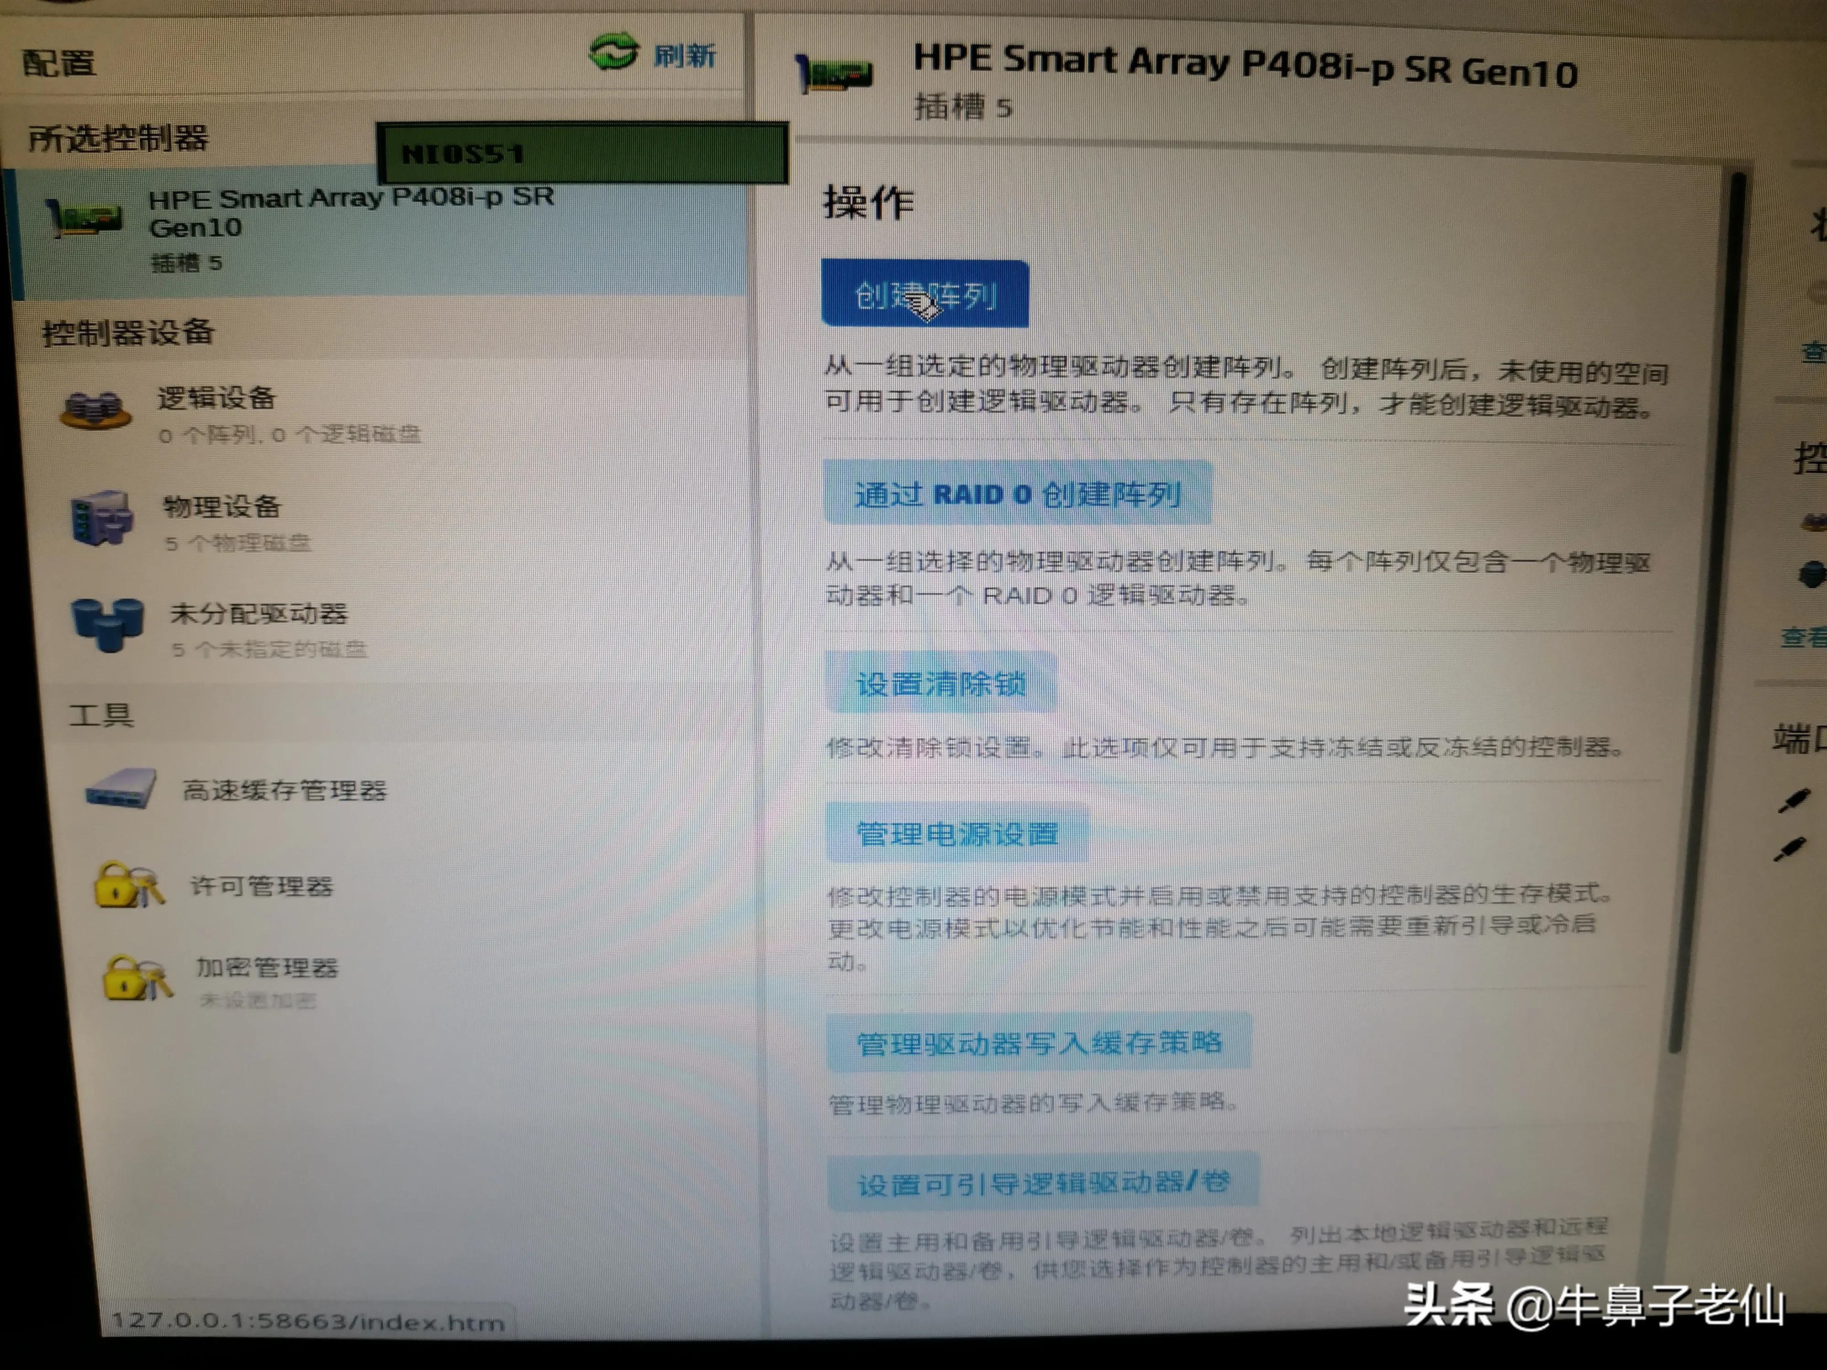
Task: Select the controller card icon in sidebar
Action: pos(84,219)
